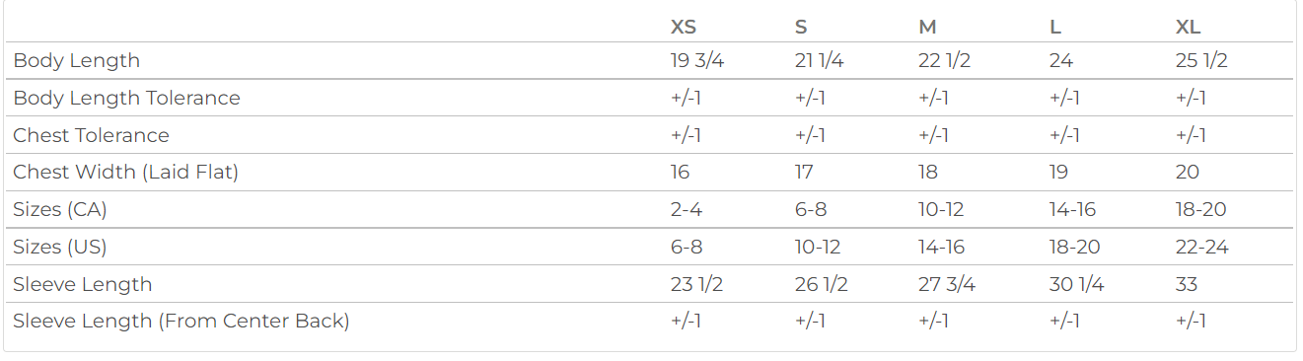Image resolution: width=1303 pixels, height=361 pixels.
Task: Click the Body Length Tolerance label
Action: pos(126,99)
